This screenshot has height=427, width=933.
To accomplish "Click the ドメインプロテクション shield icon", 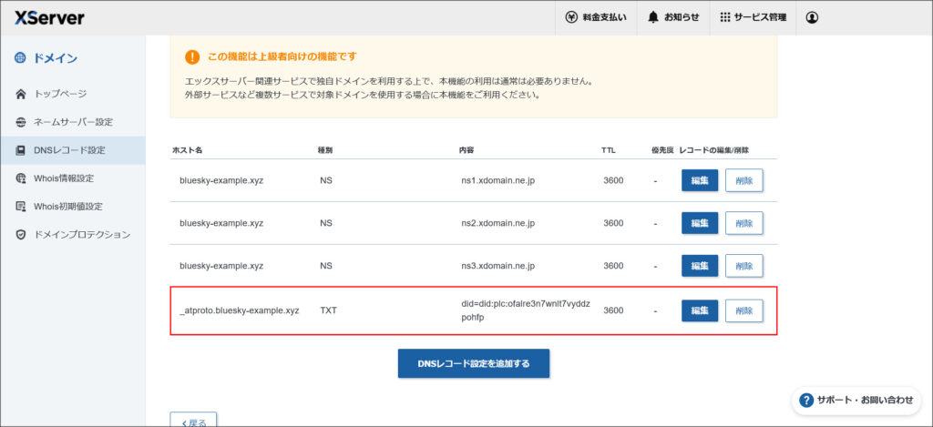I will pos(21,235).
